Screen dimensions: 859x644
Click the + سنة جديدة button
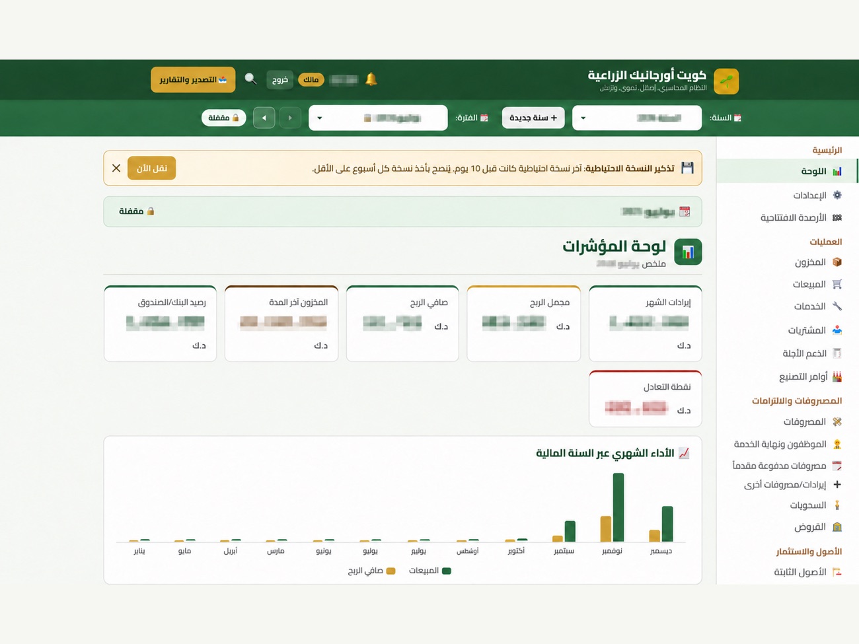533,118
